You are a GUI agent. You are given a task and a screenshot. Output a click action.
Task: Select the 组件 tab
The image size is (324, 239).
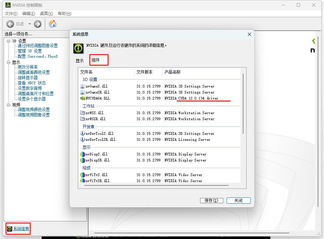click(x=98, y=60)
